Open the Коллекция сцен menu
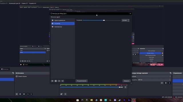The image size is (183, 102). click(x=15, y=3)
